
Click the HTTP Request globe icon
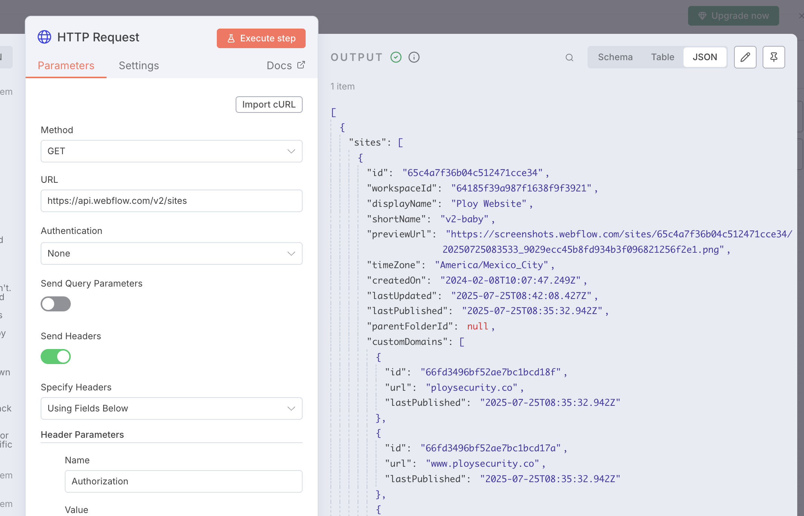(x=44, y=37)
